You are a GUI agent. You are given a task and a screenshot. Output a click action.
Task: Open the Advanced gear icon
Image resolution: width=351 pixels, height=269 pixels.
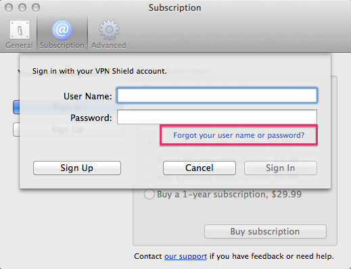[x=109, y=30]
